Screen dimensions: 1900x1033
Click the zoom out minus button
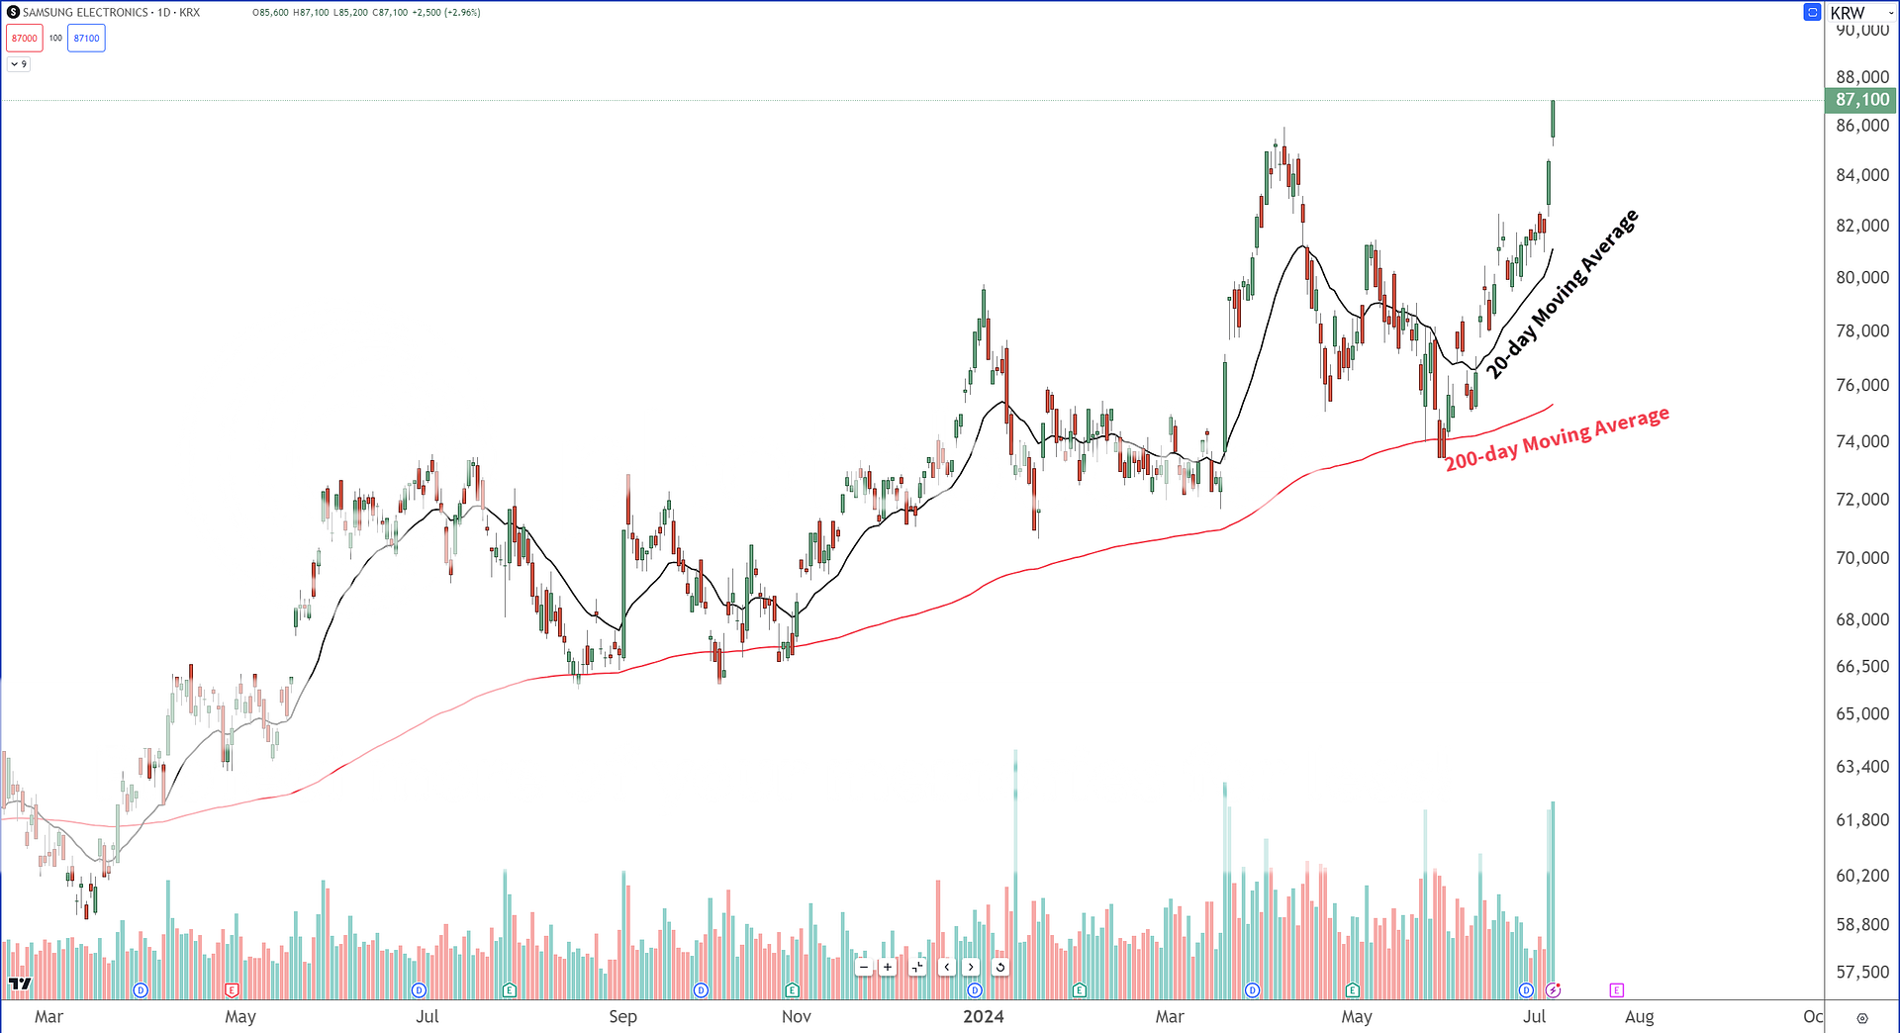pos(864,967)
